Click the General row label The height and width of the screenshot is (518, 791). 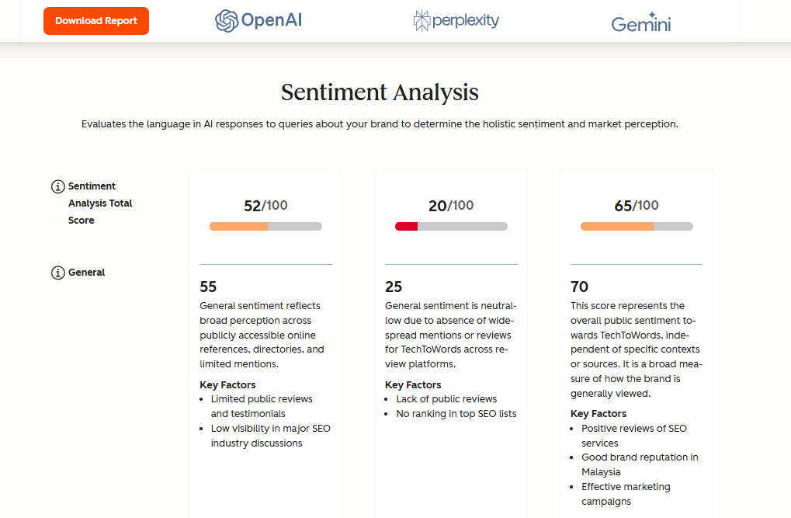tap(87, 273)
